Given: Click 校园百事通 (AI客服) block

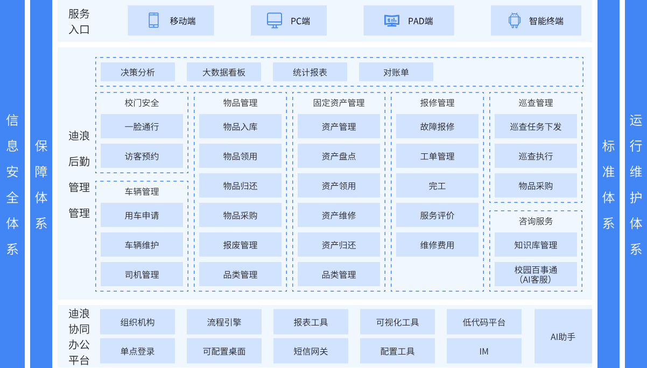Looking at the screenshot, I should click(x=536, y=274).
